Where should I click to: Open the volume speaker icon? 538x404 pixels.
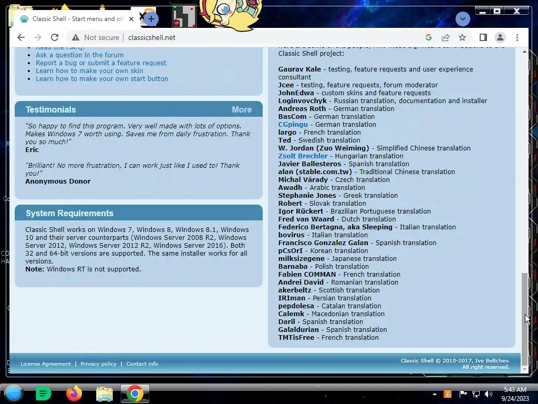pos(489,394)
